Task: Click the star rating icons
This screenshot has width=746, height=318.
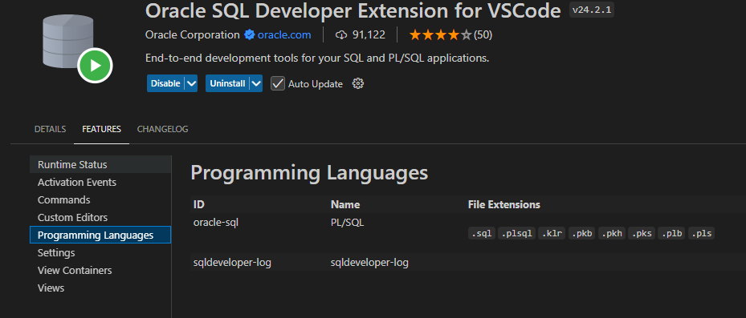Action: [440, 34]
